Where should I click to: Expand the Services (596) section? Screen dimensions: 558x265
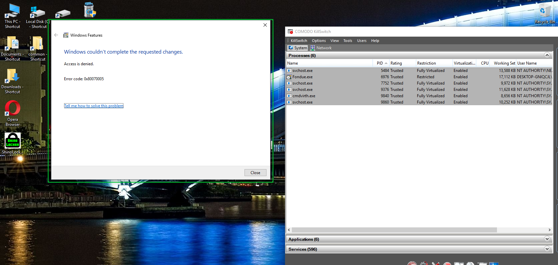click(547, 249)
